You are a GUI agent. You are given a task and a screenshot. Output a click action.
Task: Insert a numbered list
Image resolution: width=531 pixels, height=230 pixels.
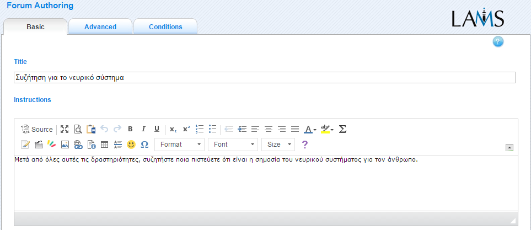click(200, 129)
